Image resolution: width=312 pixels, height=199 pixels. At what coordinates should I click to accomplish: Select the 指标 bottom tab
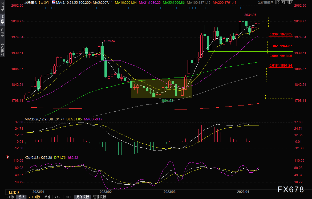(11, 197)
